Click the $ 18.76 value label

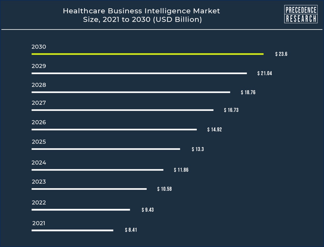248,92
